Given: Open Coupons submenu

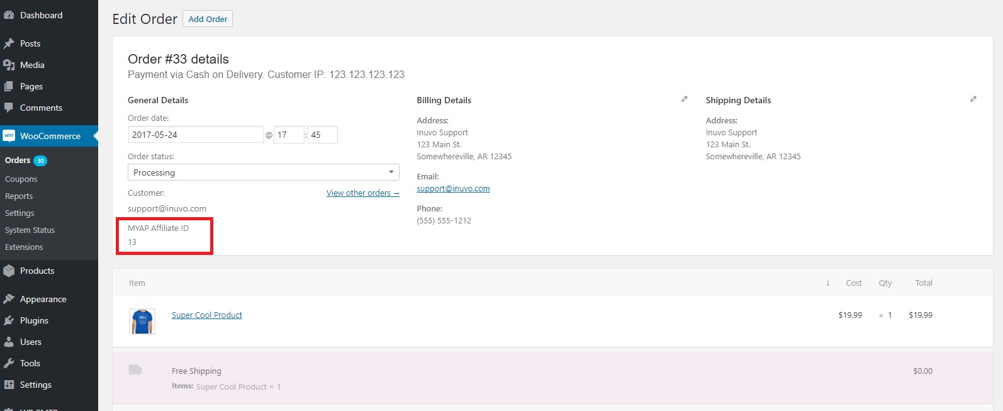Looking at the screenshot, I should click(21, 179).
